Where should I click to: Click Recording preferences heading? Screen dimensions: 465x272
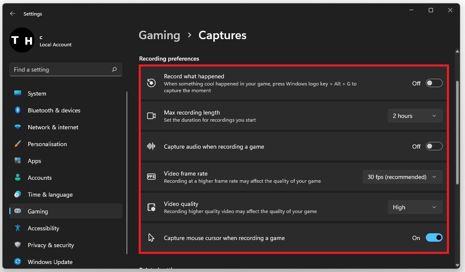[169, 59]
